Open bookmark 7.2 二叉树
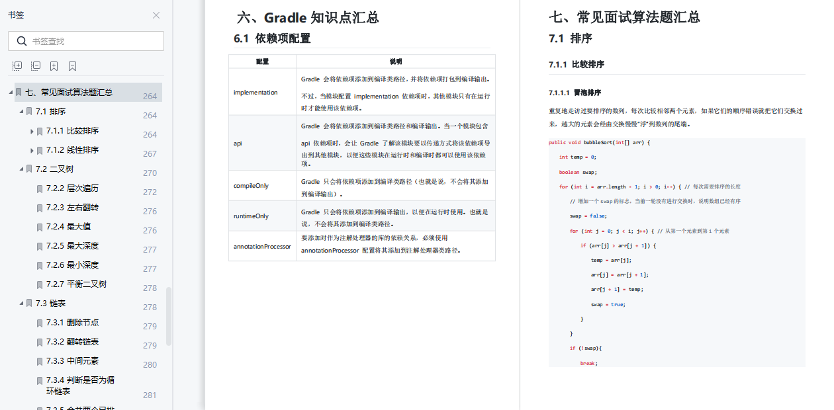 (54, 169)
